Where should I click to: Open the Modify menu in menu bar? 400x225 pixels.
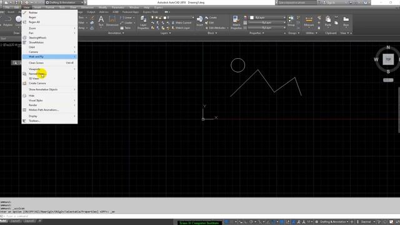102,7
